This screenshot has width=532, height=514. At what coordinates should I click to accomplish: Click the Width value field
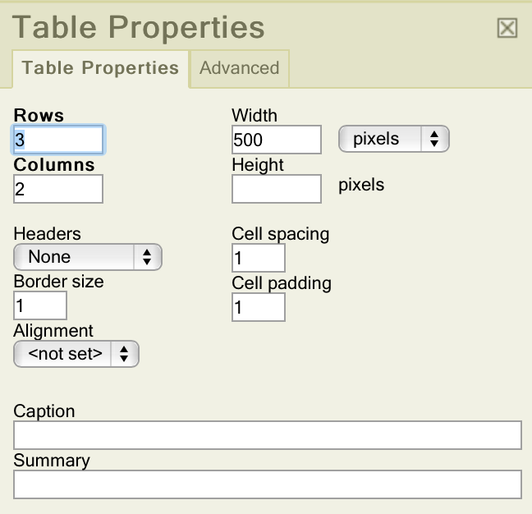277,140
